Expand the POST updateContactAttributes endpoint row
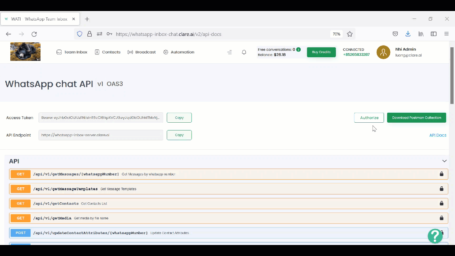 tap(229, 233)
